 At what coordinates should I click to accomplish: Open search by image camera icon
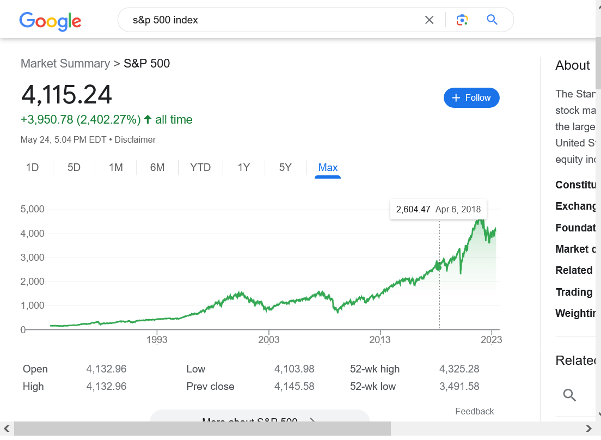click(462, 20)
